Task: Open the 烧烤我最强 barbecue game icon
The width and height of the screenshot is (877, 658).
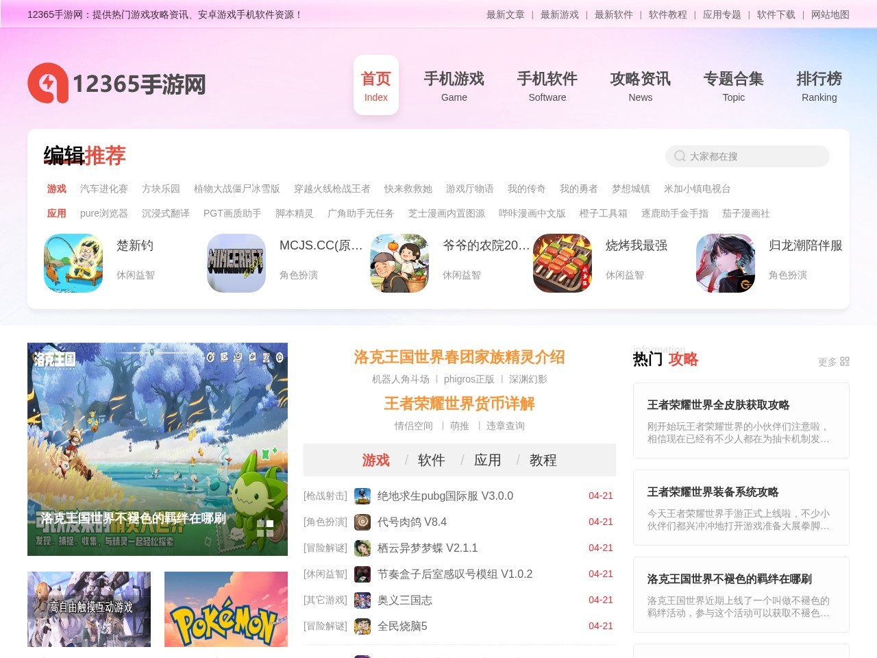Action: coord(563,263)
